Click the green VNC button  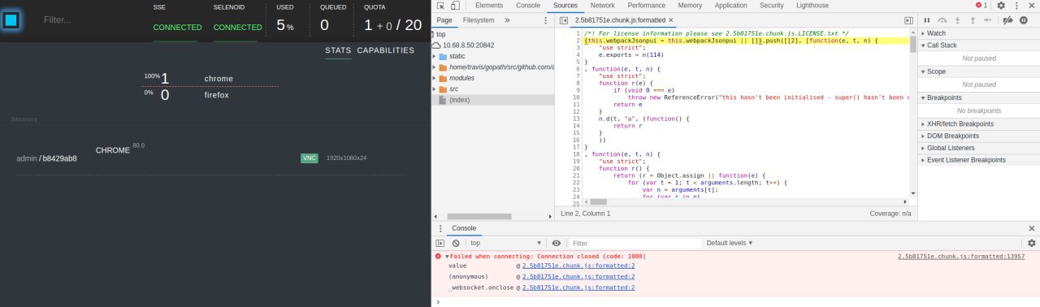(x=310, y=158)
